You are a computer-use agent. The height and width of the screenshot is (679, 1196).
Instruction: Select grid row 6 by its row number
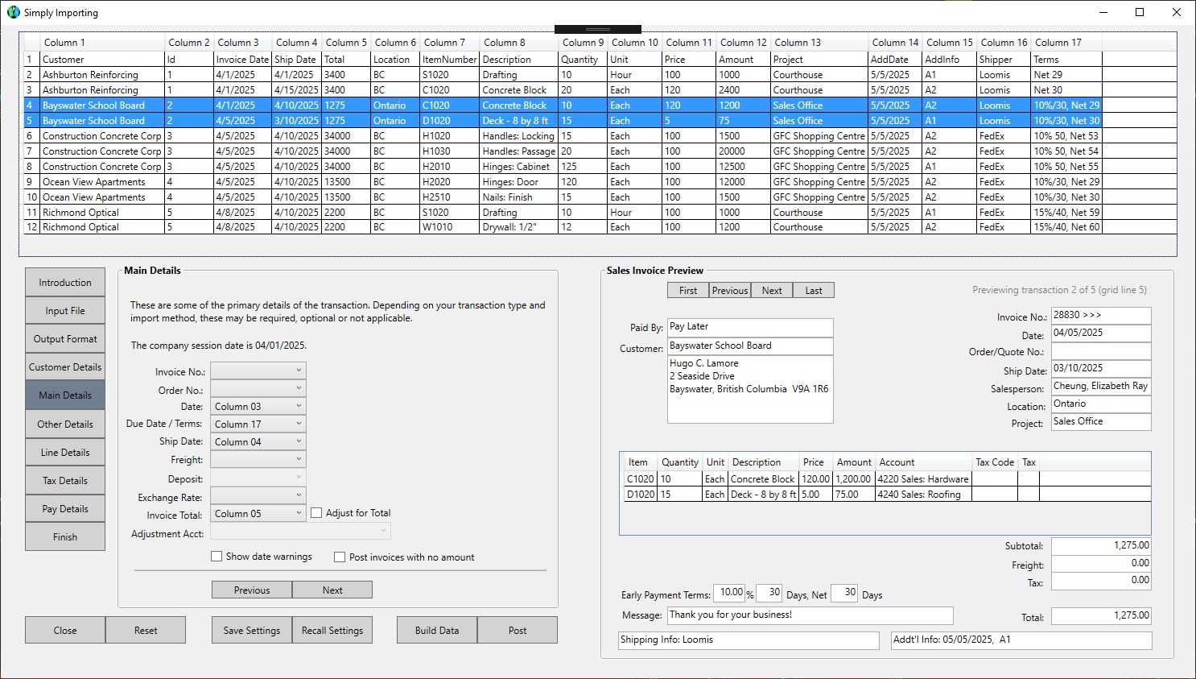point(32,136)
